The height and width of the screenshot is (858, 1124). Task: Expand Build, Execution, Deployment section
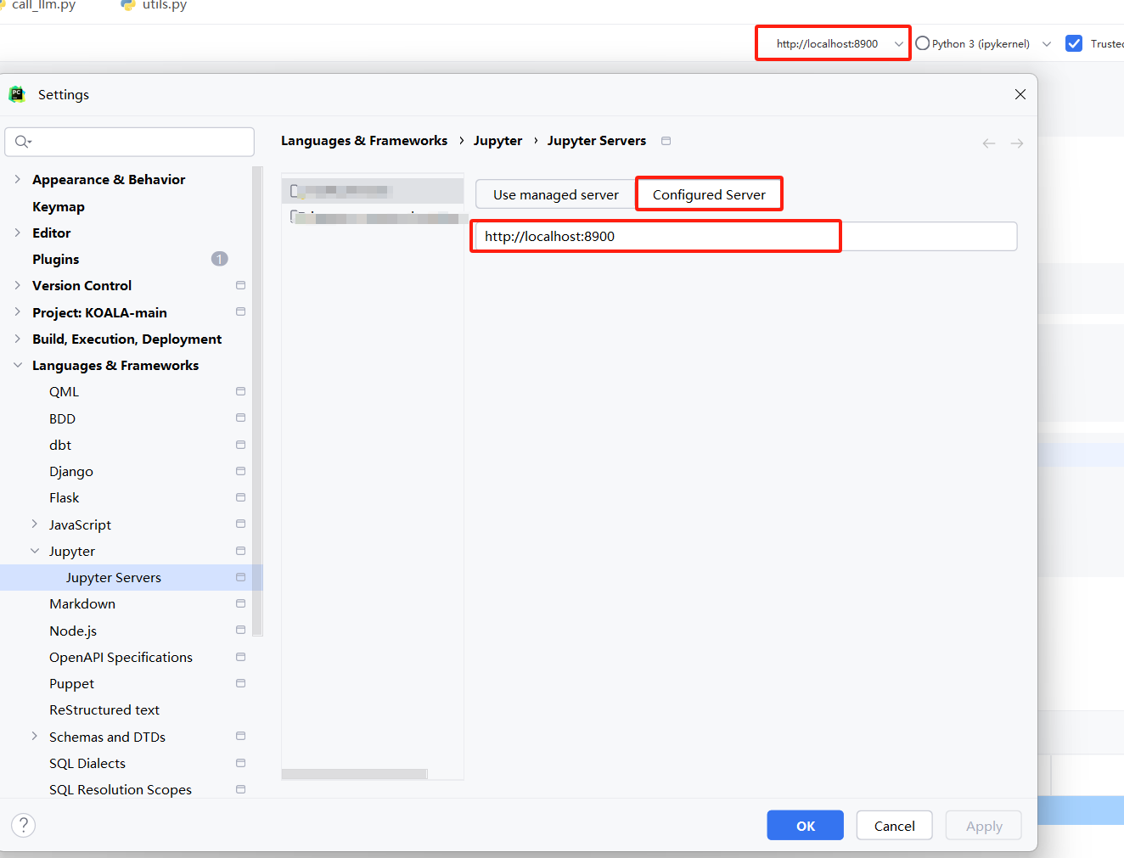point(17,339)
